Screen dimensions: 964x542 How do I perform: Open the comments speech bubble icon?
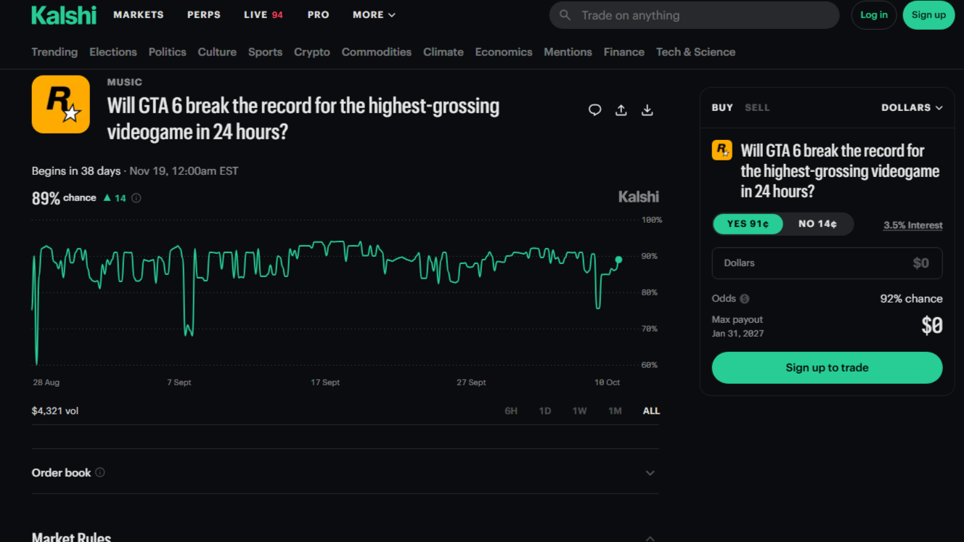[x=595, y=110]
